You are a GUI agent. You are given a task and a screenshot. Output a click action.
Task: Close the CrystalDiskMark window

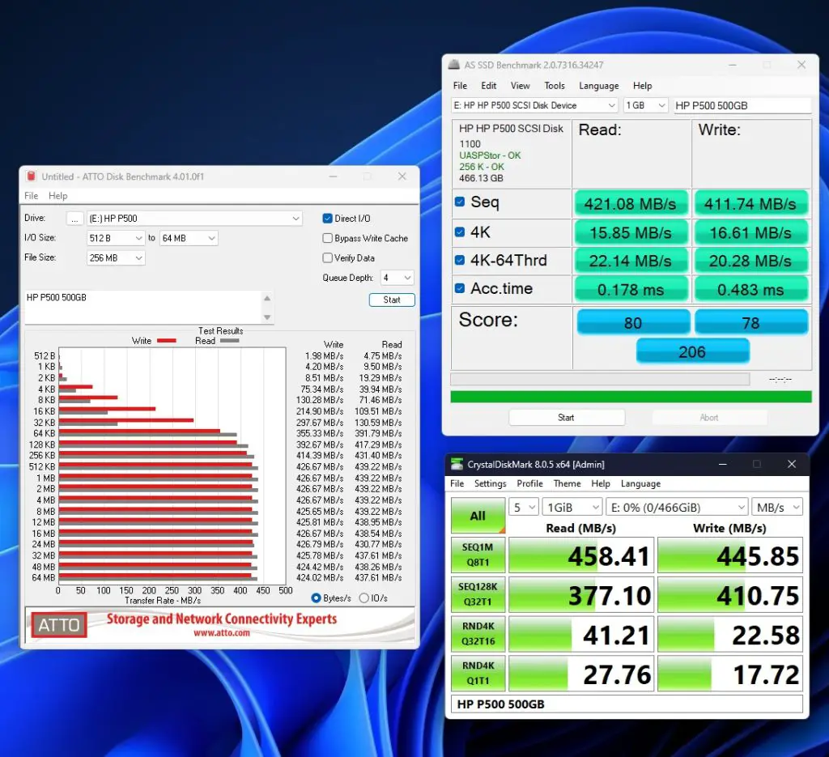click(792, 464)
